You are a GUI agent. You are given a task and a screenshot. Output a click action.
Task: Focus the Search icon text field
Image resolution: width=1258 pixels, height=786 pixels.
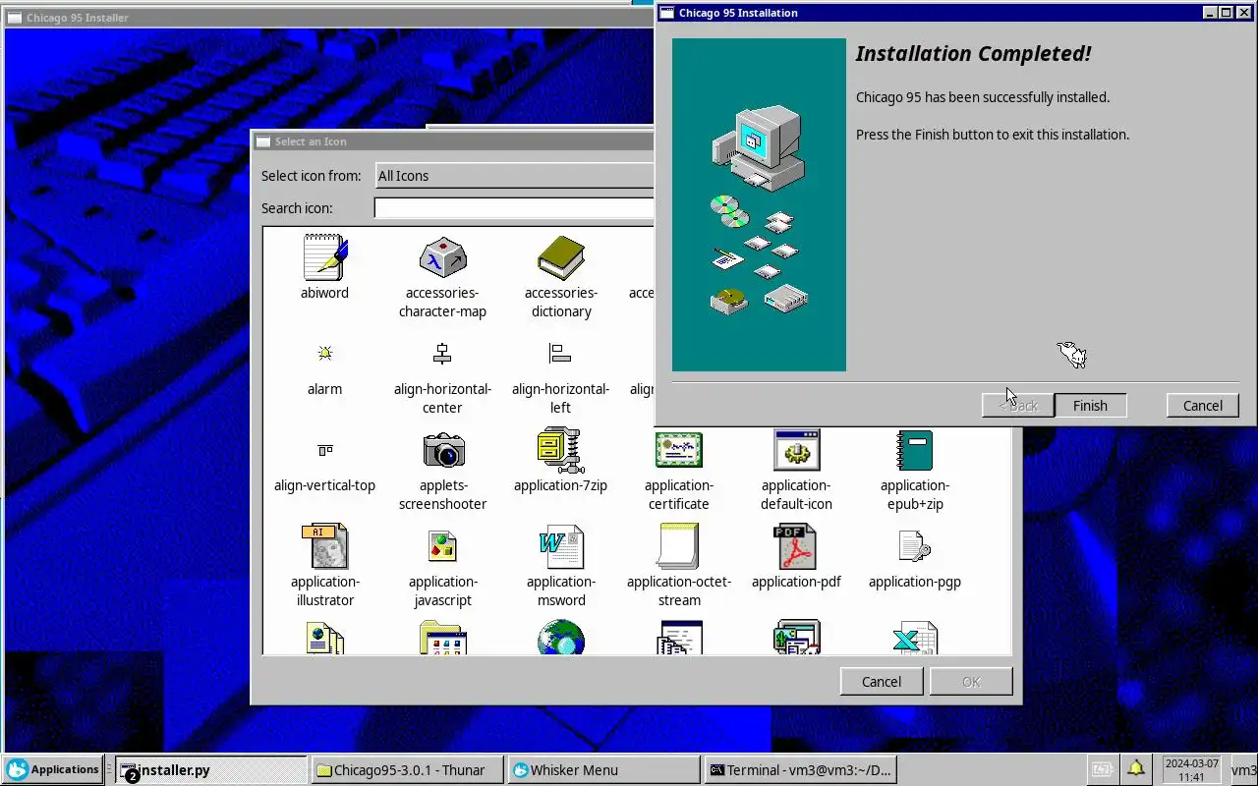514,208
